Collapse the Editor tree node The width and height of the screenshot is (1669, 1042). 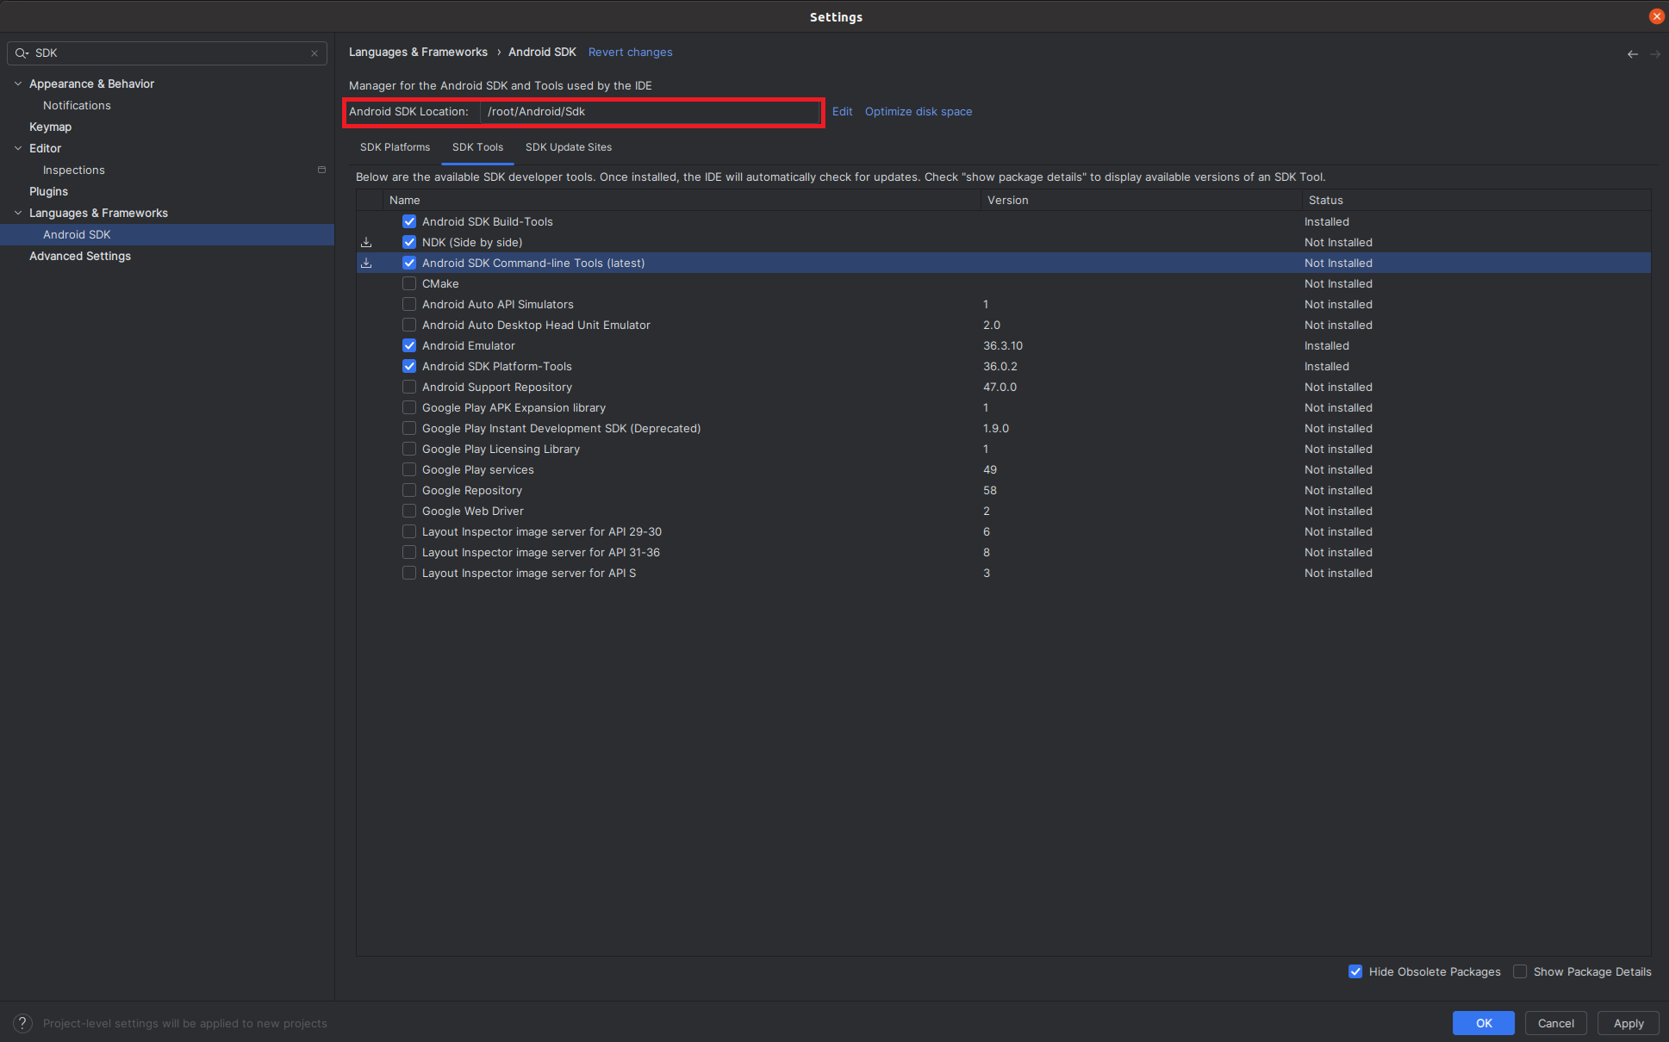[18, 148]
